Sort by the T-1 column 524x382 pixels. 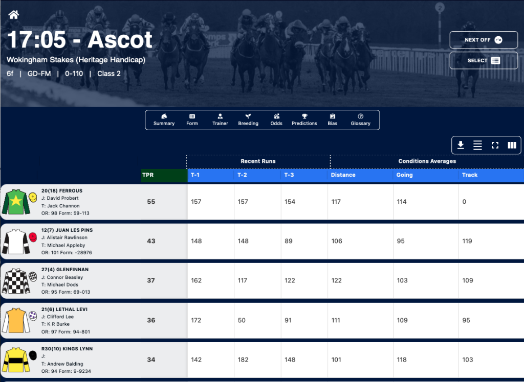211,175
